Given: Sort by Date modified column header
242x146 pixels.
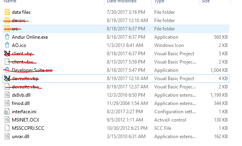Looking at the screenshot, I should tap(121, 2).
